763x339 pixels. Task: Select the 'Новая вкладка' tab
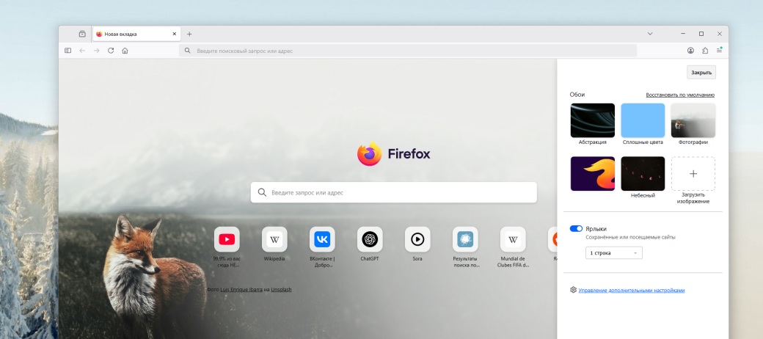point(131,34)
